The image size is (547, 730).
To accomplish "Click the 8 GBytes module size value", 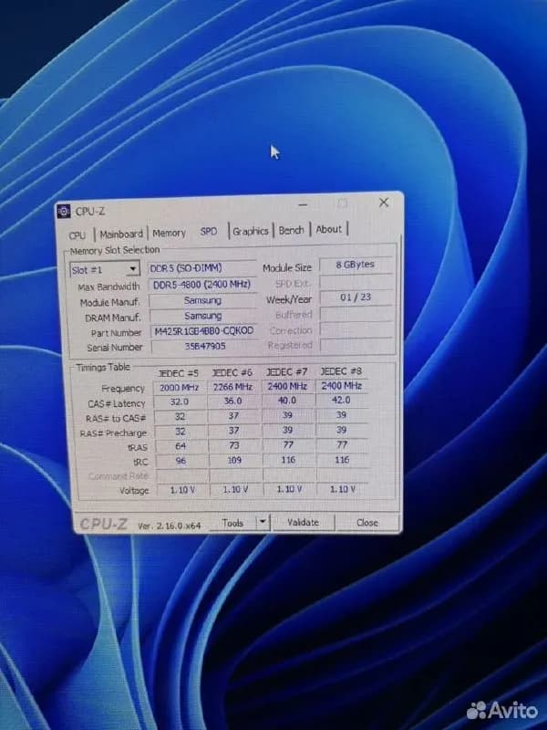I will click(356, 265).
